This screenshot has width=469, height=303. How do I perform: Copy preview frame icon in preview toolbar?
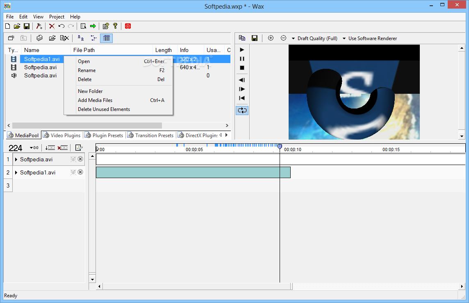coord(242,38)
